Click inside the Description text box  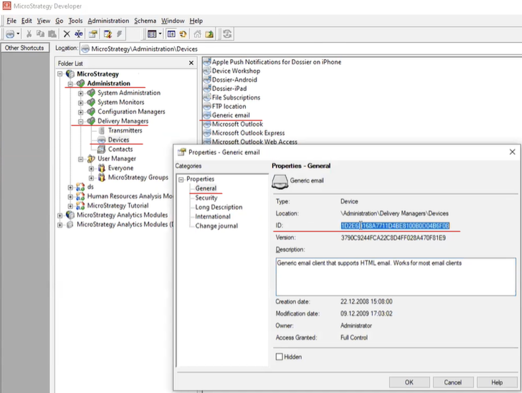tap(395, 275)
